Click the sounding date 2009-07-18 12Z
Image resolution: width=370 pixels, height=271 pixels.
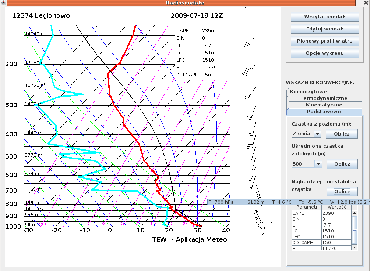click(x=197, y=15)
